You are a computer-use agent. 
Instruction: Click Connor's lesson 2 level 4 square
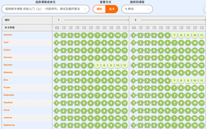point(154,58)
